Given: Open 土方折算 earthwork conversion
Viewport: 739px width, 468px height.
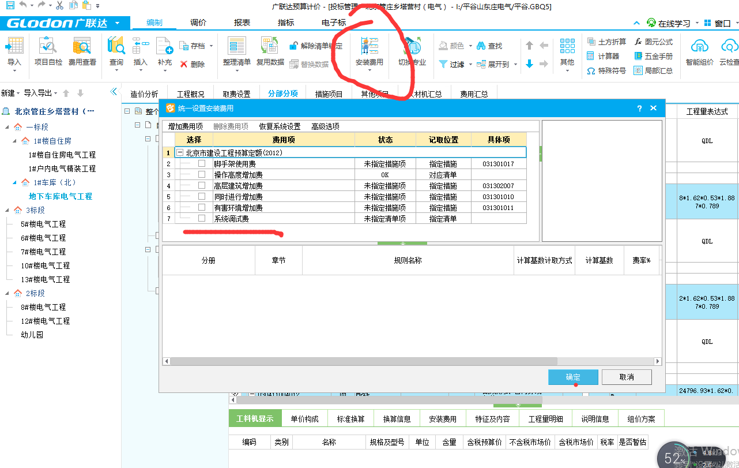Looking at the screenshot, I should [x=606, y=42].
